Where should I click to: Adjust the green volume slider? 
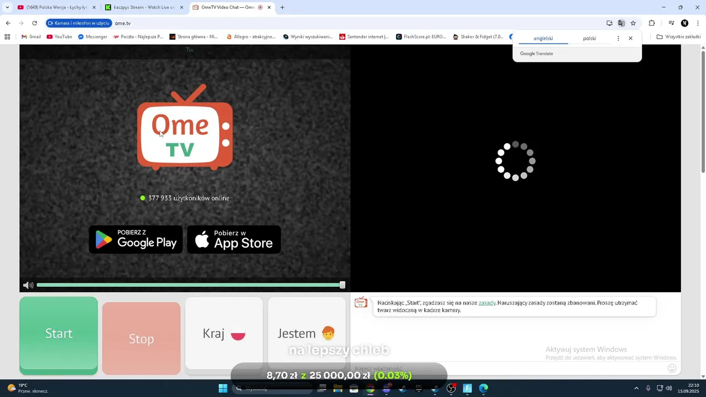[x=191, y=285]
